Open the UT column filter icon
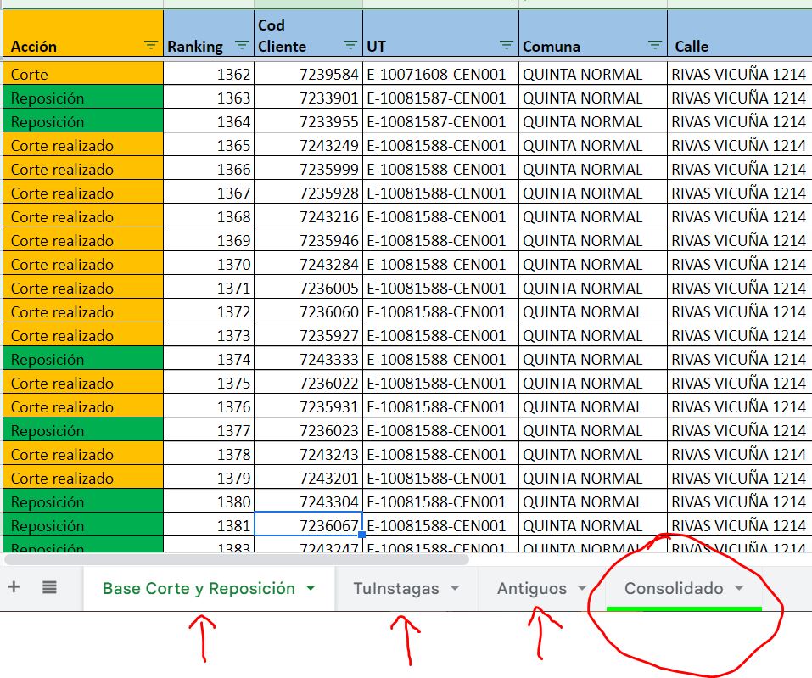 click(506, 46)
